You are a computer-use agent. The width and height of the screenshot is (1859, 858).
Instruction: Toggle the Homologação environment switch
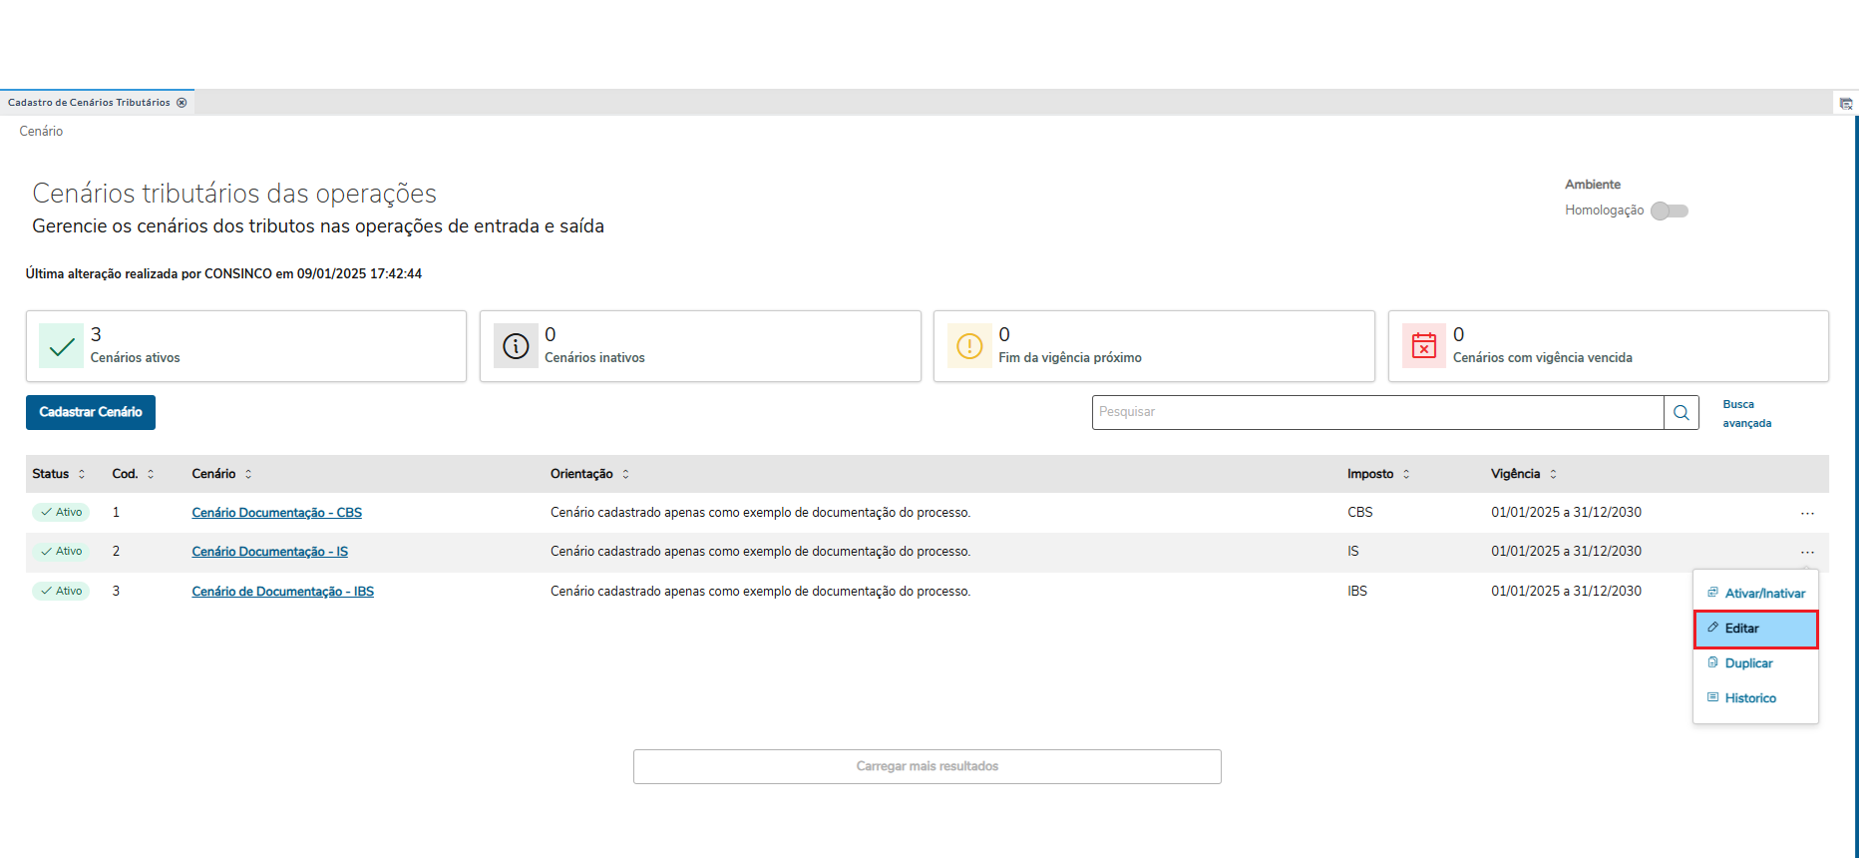pos(1670,211)
